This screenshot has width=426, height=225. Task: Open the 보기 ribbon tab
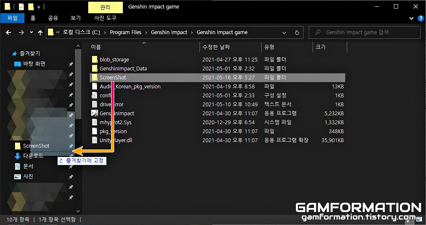[x=76, y=18]
